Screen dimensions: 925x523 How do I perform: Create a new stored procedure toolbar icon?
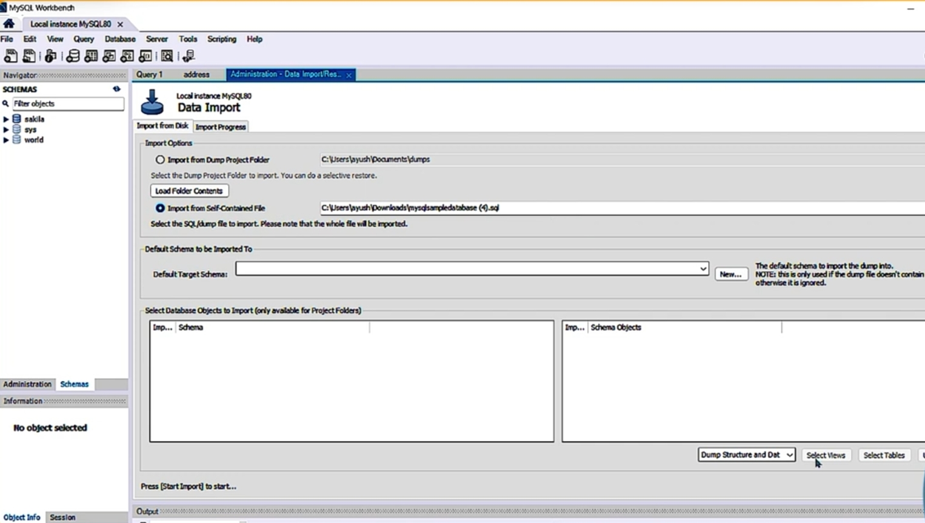click(x=127, y=56)
